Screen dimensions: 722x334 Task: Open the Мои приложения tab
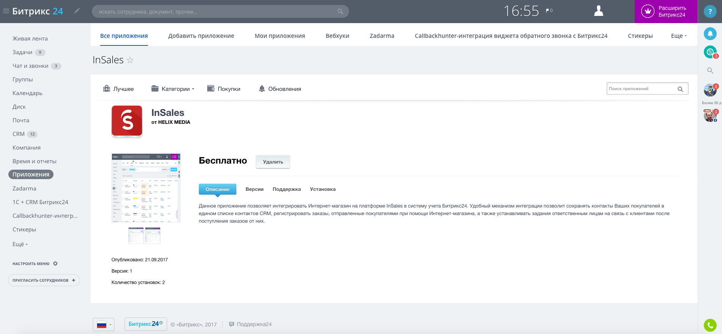pos(280,36)
